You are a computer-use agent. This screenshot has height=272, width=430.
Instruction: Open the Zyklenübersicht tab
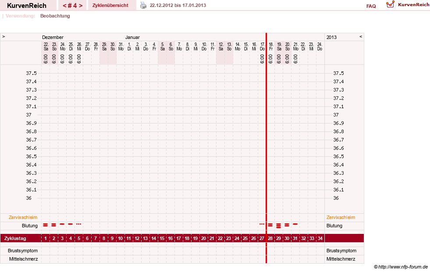[x=110, y=5]
